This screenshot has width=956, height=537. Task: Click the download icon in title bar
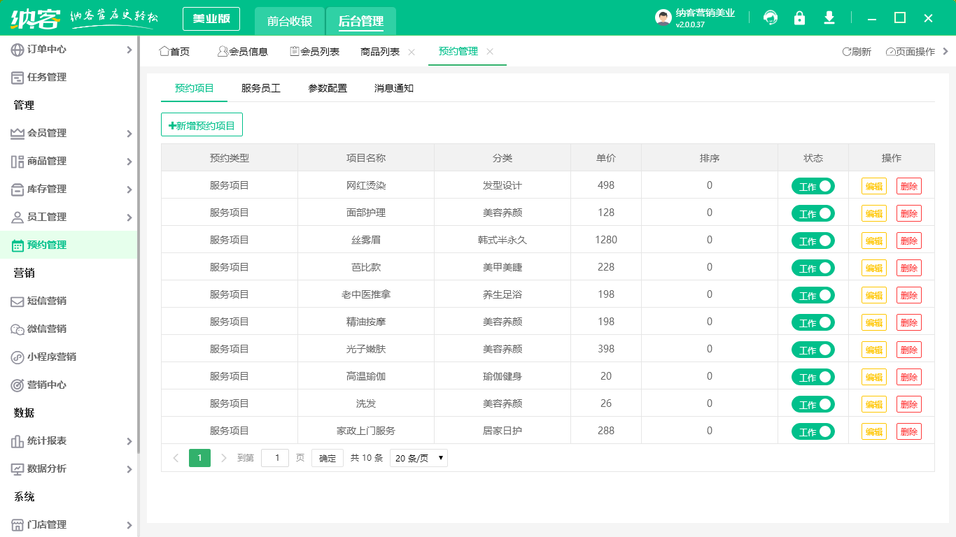click(x=829, y=18)
